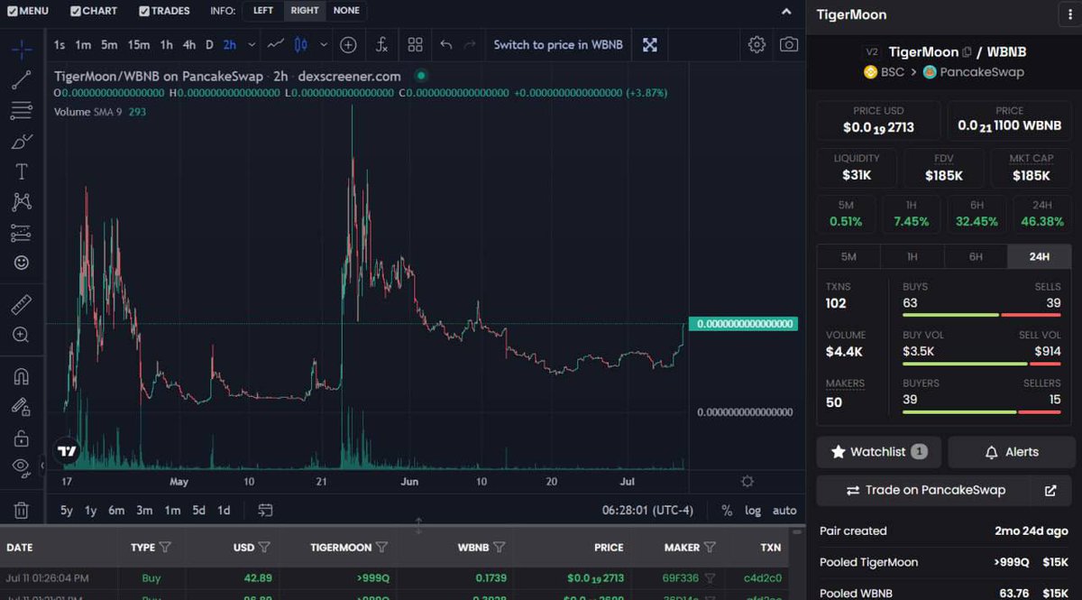Open the timezone selector 06:28:01 (UTC-4)

coord(647,510)
